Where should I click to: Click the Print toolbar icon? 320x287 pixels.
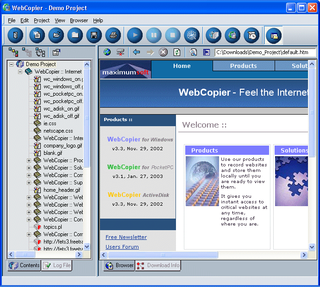(x=113, y=36)
